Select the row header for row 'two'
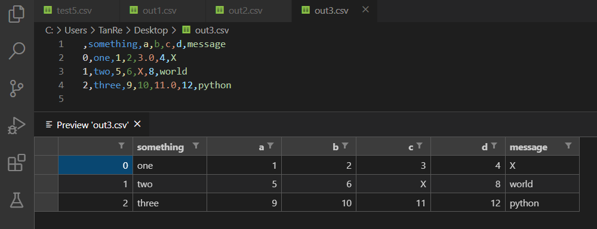Screen dimensions: 597x229 tap(46, 184)
